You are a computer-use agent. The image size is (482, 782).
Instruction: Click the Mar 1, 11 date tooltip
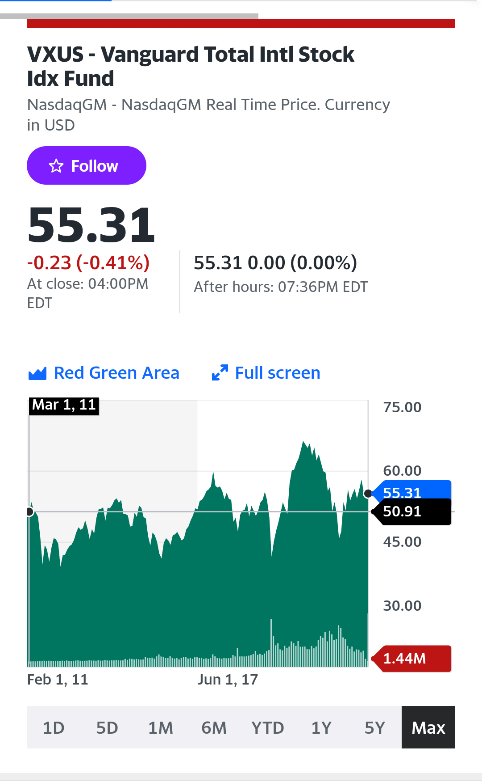pyautogui.click(x=64, y=406)
